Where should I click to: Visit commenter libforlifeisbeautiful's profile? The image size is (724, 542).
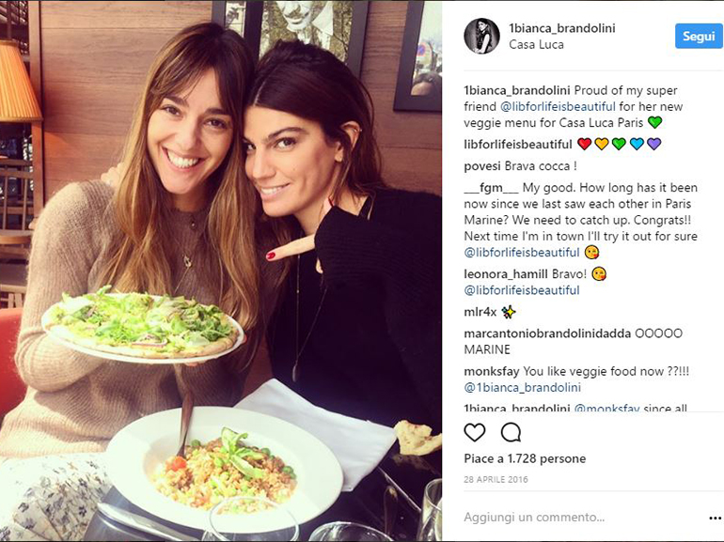[517, 145]
